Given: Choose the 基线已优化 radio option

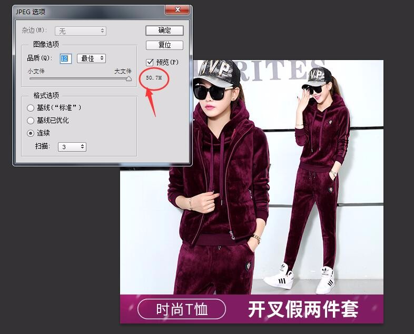Looking at the screenshot, I should point(31,120).
